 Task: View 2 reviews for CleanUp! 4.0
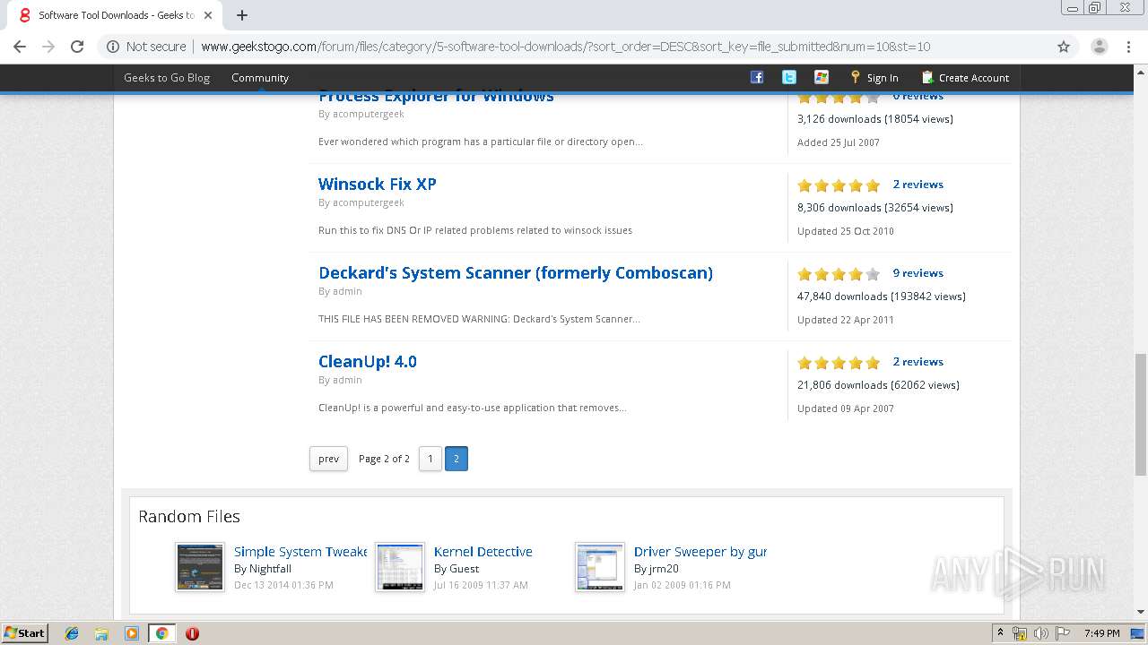(918, 362)
